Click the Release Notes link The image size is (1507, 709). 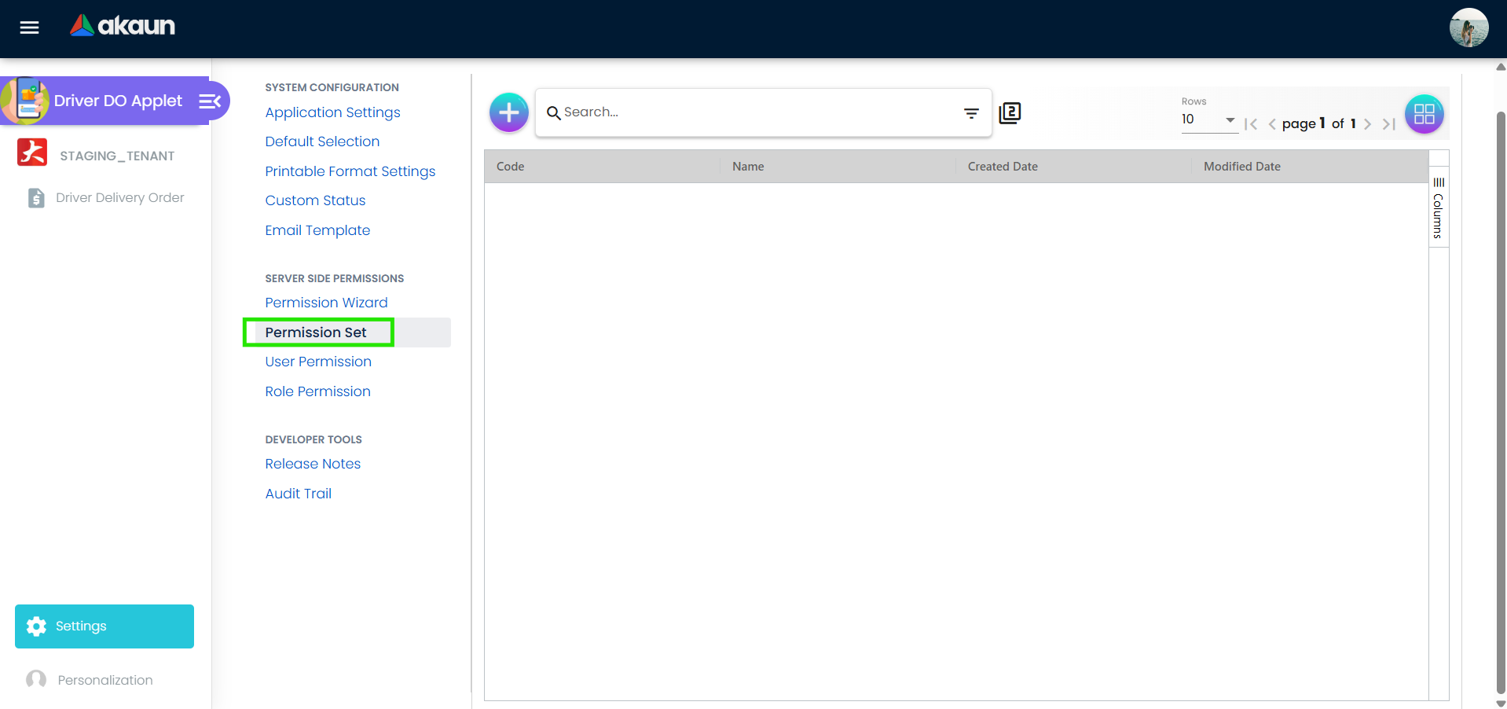tap(313, 464)
